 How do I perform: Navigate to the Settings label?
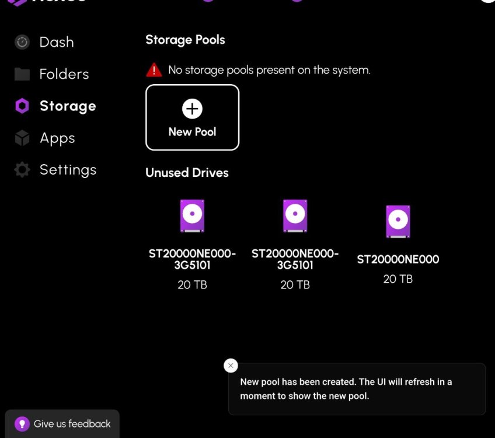68,170
